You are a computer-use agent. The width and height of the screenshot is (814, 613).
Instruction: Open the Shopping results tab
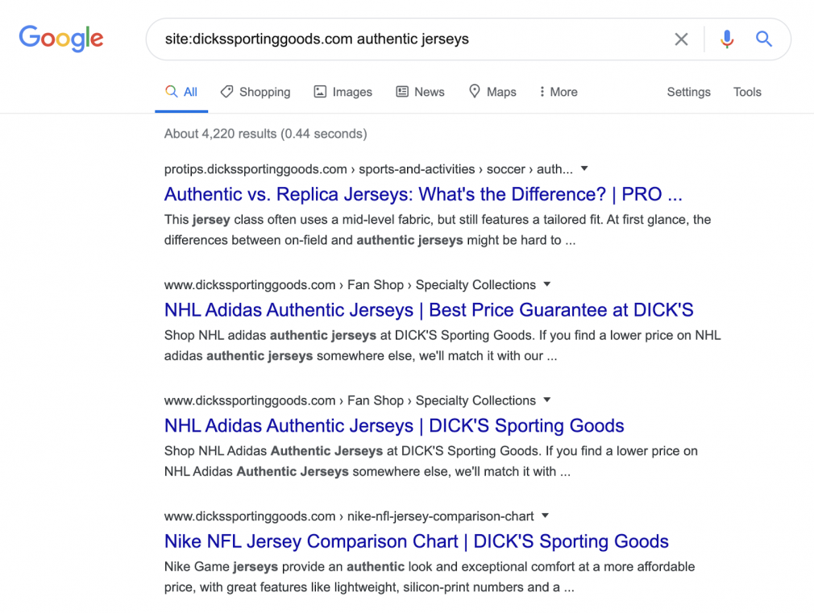(x=255, y=92)
